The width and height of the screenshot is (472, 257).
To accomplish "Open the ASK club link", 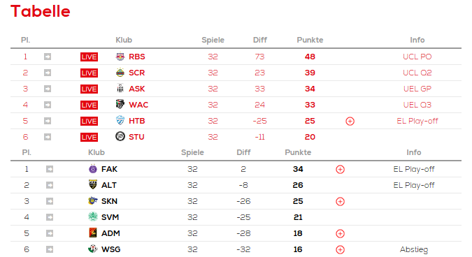I will [136, 89].
